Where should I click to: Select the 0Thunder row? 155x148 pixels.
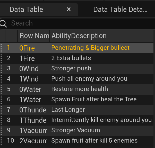(x=33, y=110)
